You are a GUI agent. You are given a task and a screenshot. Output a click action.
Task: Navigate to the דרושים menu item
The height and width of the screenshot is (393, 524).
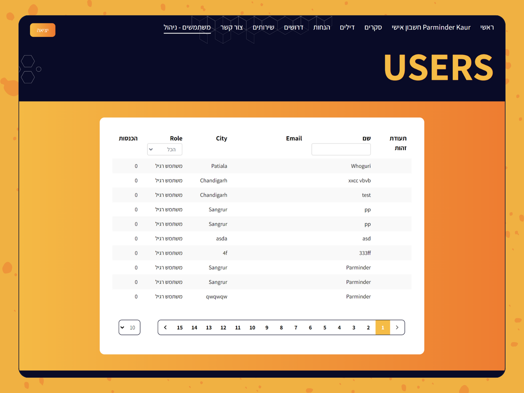[293, 27]
